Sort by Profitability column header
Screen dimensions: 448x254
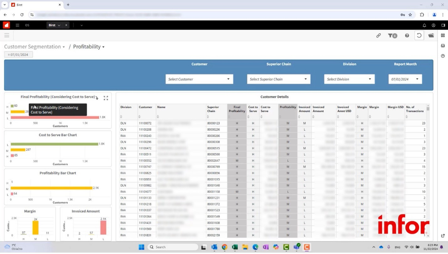288,107
